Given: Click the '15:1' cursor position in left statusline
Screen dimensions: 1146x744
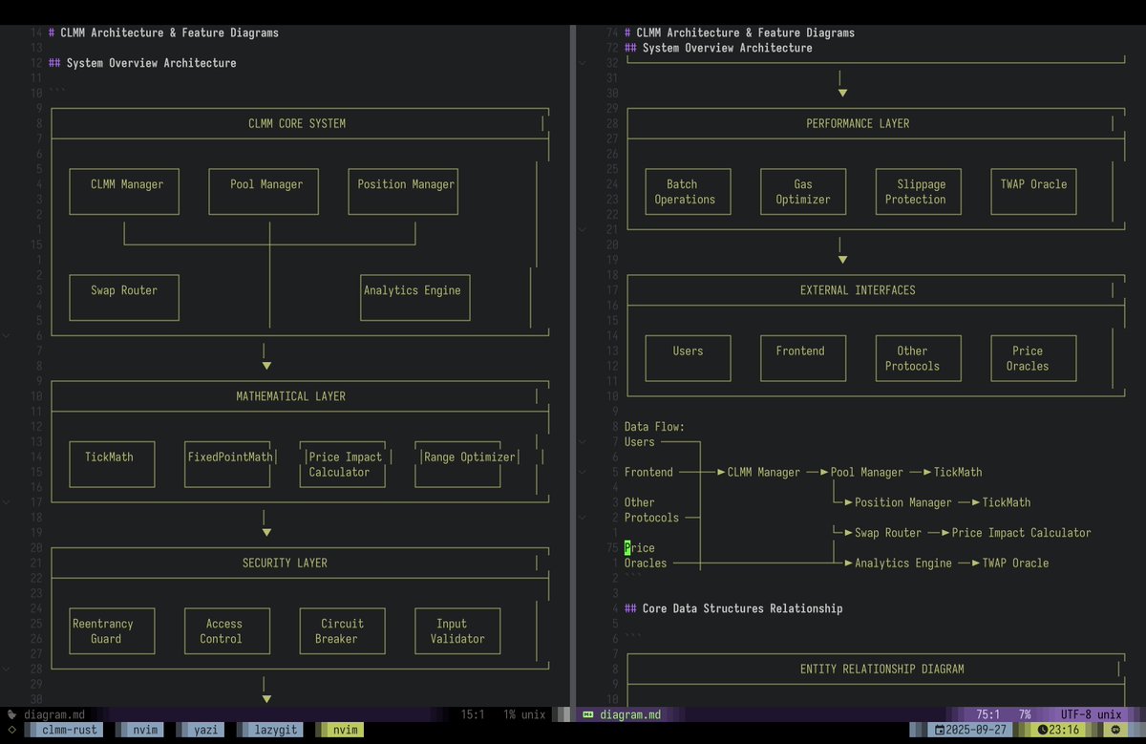Looking at the screenshot, I should pyautogui.click(x=473, y=714).
